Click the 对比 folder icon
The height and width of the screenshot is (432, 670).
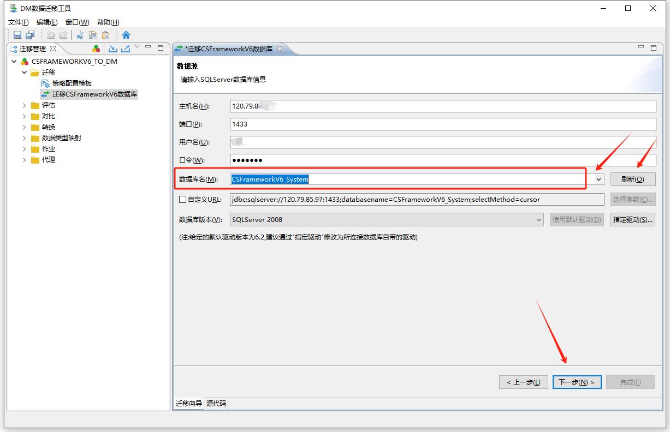tap(35, 116)
